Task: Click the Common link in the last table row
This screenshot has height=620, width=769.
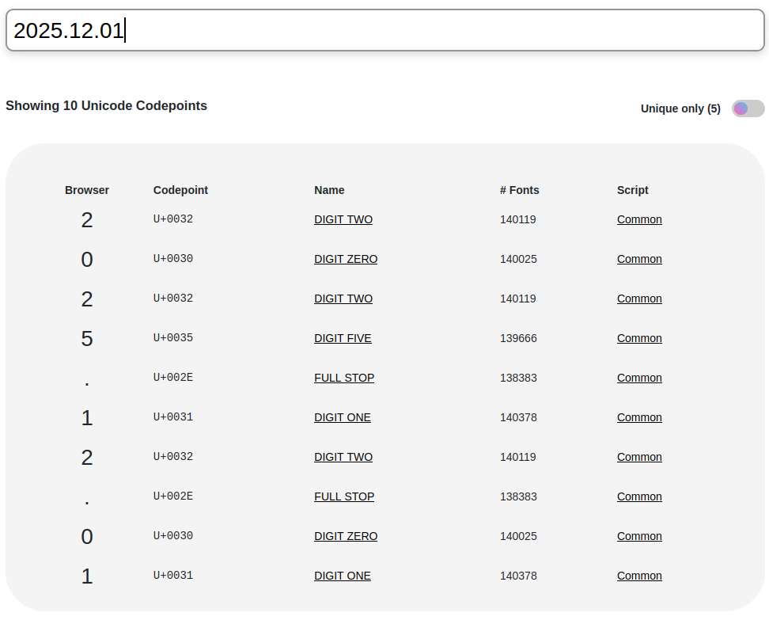Action: pos(638,576)
